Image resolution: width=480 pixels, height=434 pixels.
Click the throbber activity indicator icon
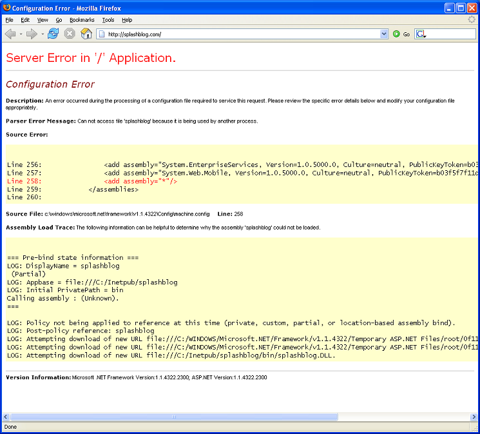point(472,19)
